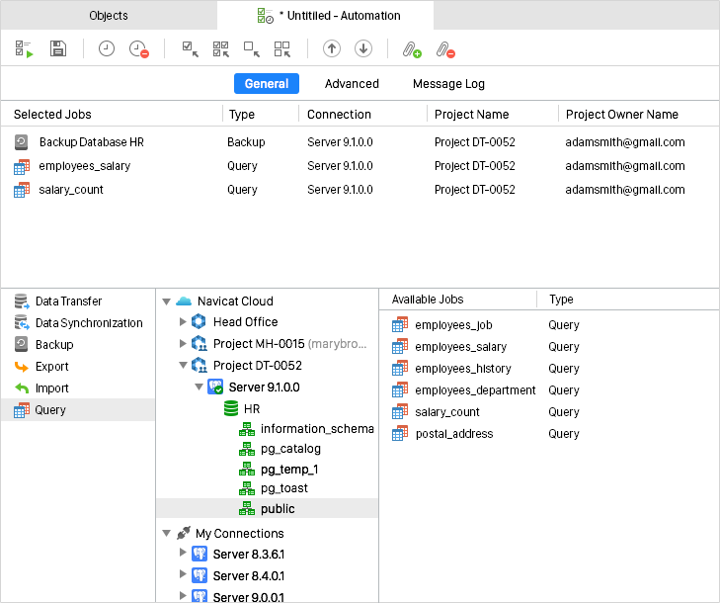The width and height of the screenshot is (720, 603).
Task: Select job icon in toolbar
Action: (x=190, y=48)
